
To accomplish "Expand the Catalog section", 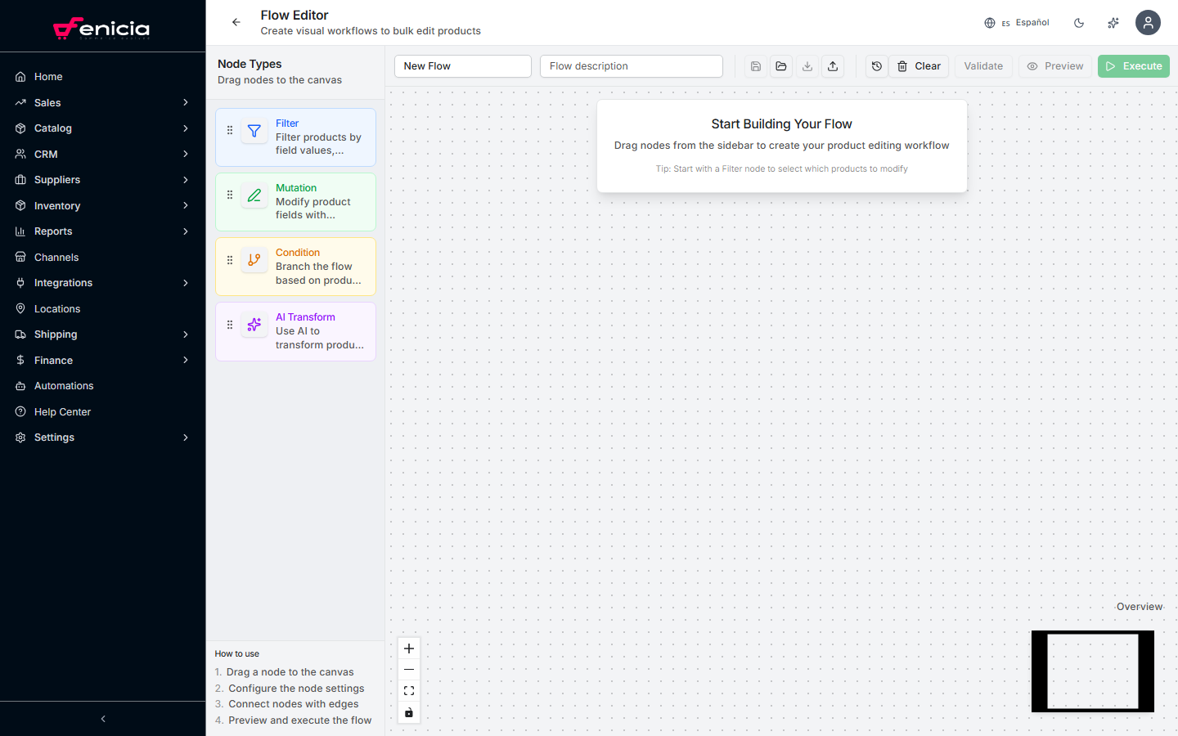I will 102,128.
